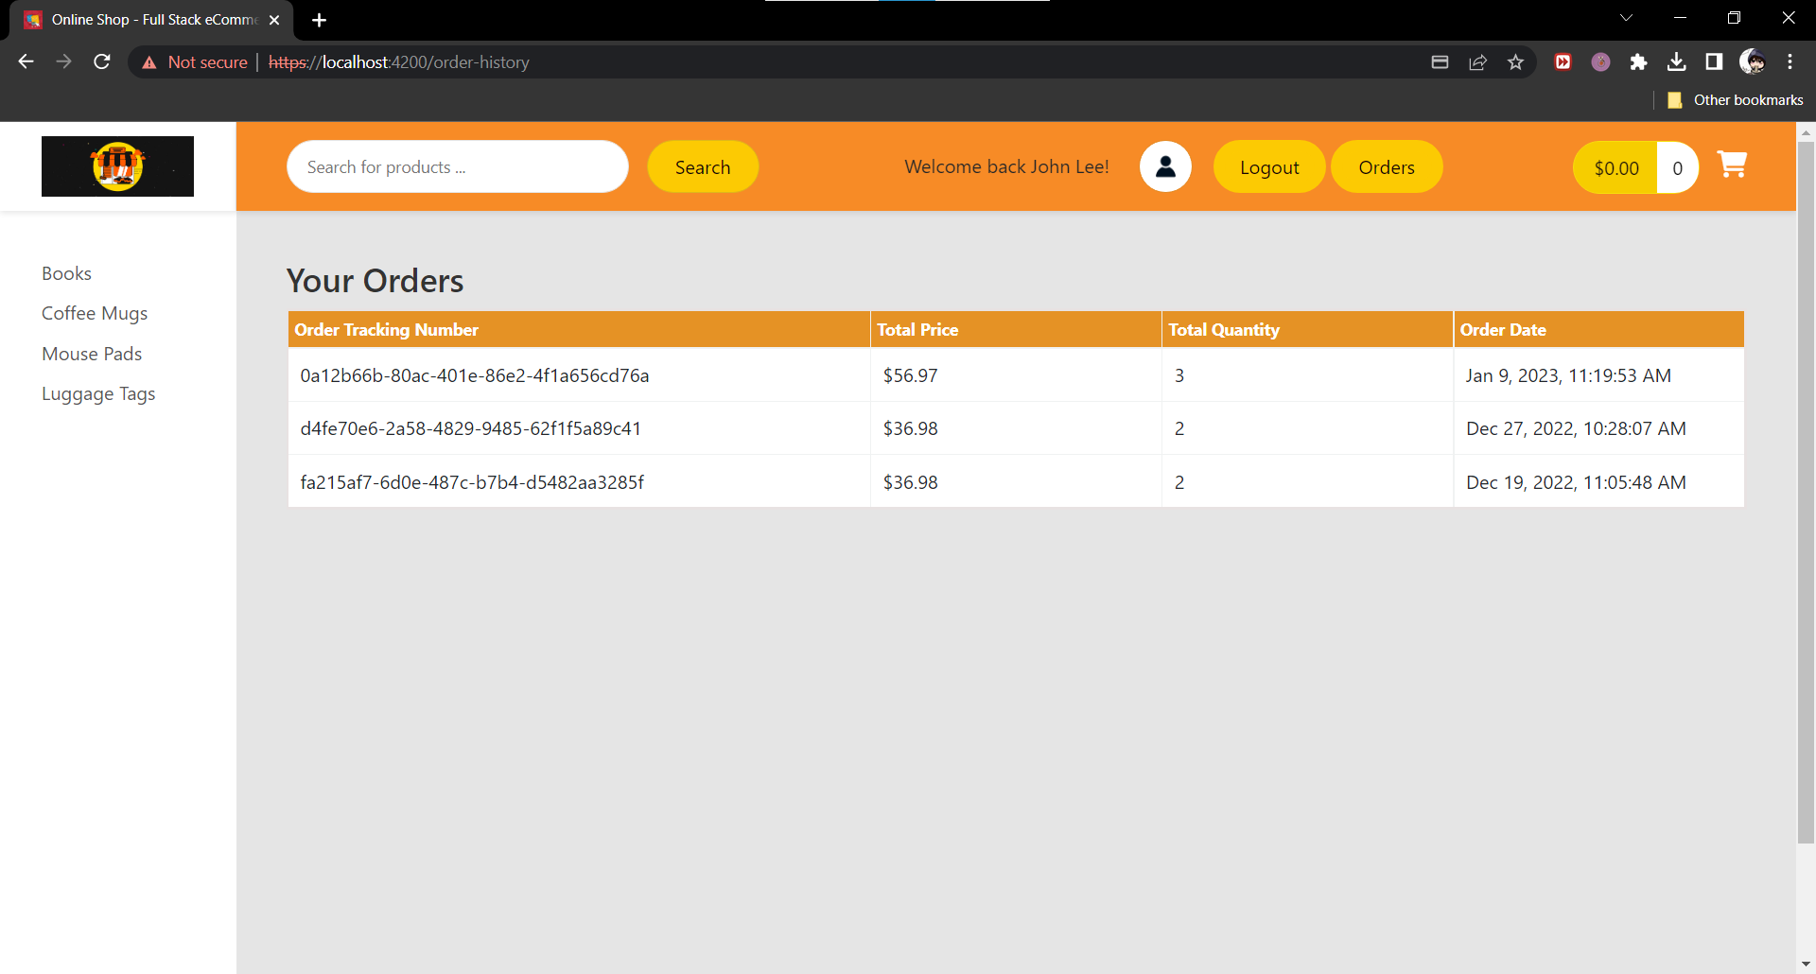Image resolution: width=1816 pixels, height=974 pixels.
Task: Click the Share this page icon
Action: [x=1478, y=61]
